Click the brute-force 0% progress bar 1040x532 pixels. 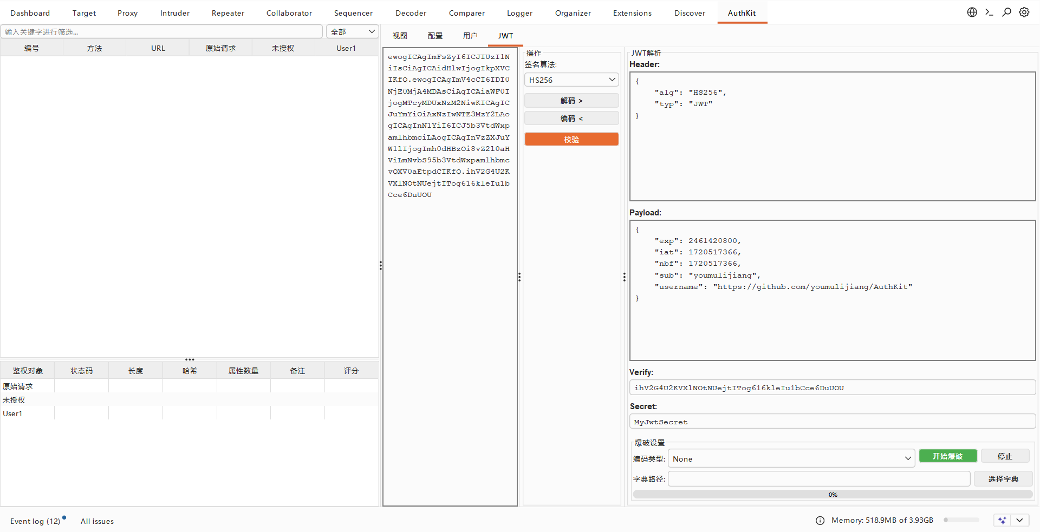(833, 495)
